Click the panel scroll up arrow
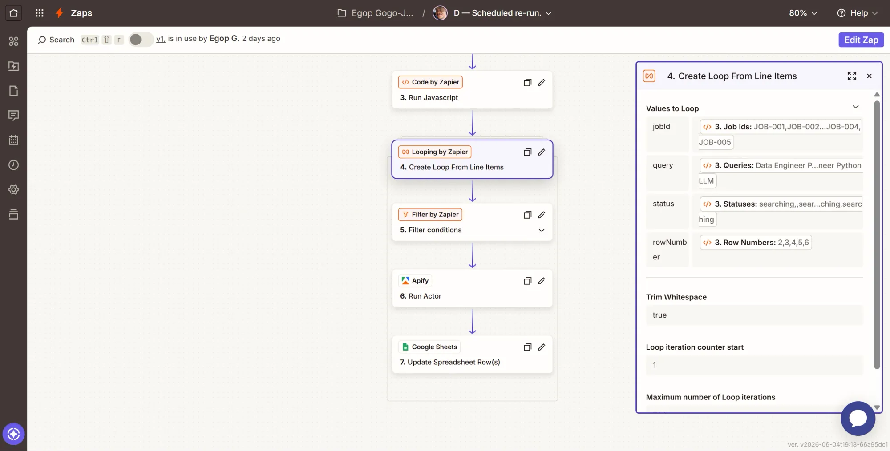This screenshot has height=451, width=890. pyautogui.click(x=877, y=95)
